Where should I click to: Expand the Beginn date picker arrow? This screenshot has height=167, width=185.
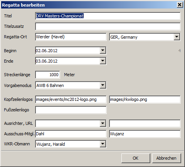tap(103, 50)
